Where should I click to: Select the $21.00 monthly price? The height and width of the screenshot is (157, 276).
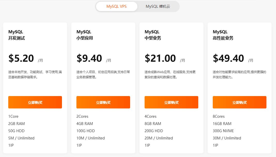(160, 58)
